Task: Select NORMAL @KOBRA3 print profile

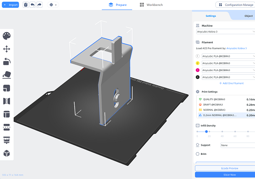Action: (x=227, y=110)
